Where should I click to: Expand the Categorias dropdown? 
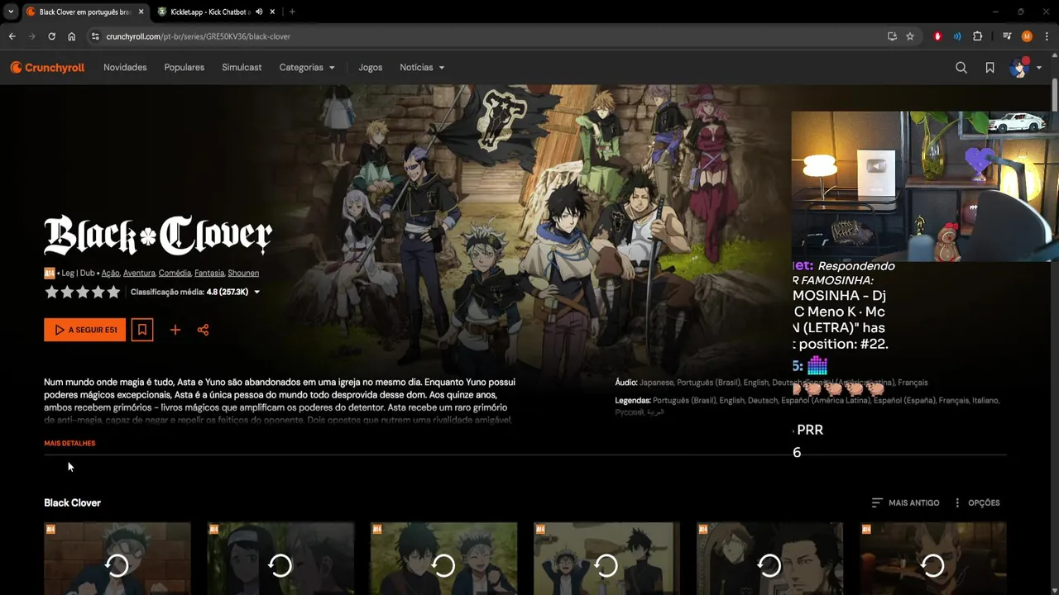(x=307, y=68)
